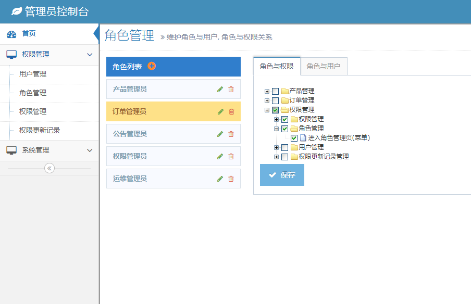Delete the 运维管理员 role
Viewport: 471px width, 304px height.
231,179
